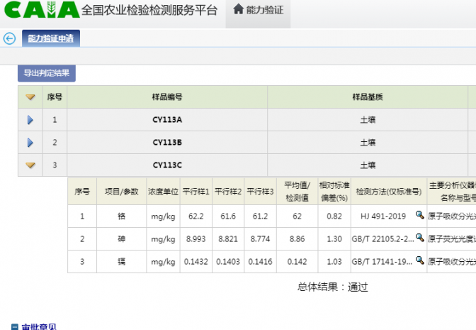The height and width of the screenshot is (330, 476).
Task: Click the HJ 491-2019 method text
Action: pyautogui.click(x=383, y=216)
